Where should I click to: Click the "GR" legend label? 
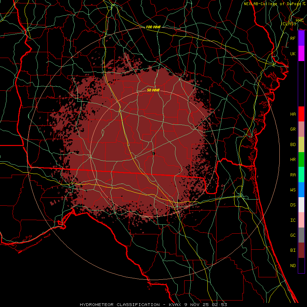pyautogui.click(x=293, y=129)
